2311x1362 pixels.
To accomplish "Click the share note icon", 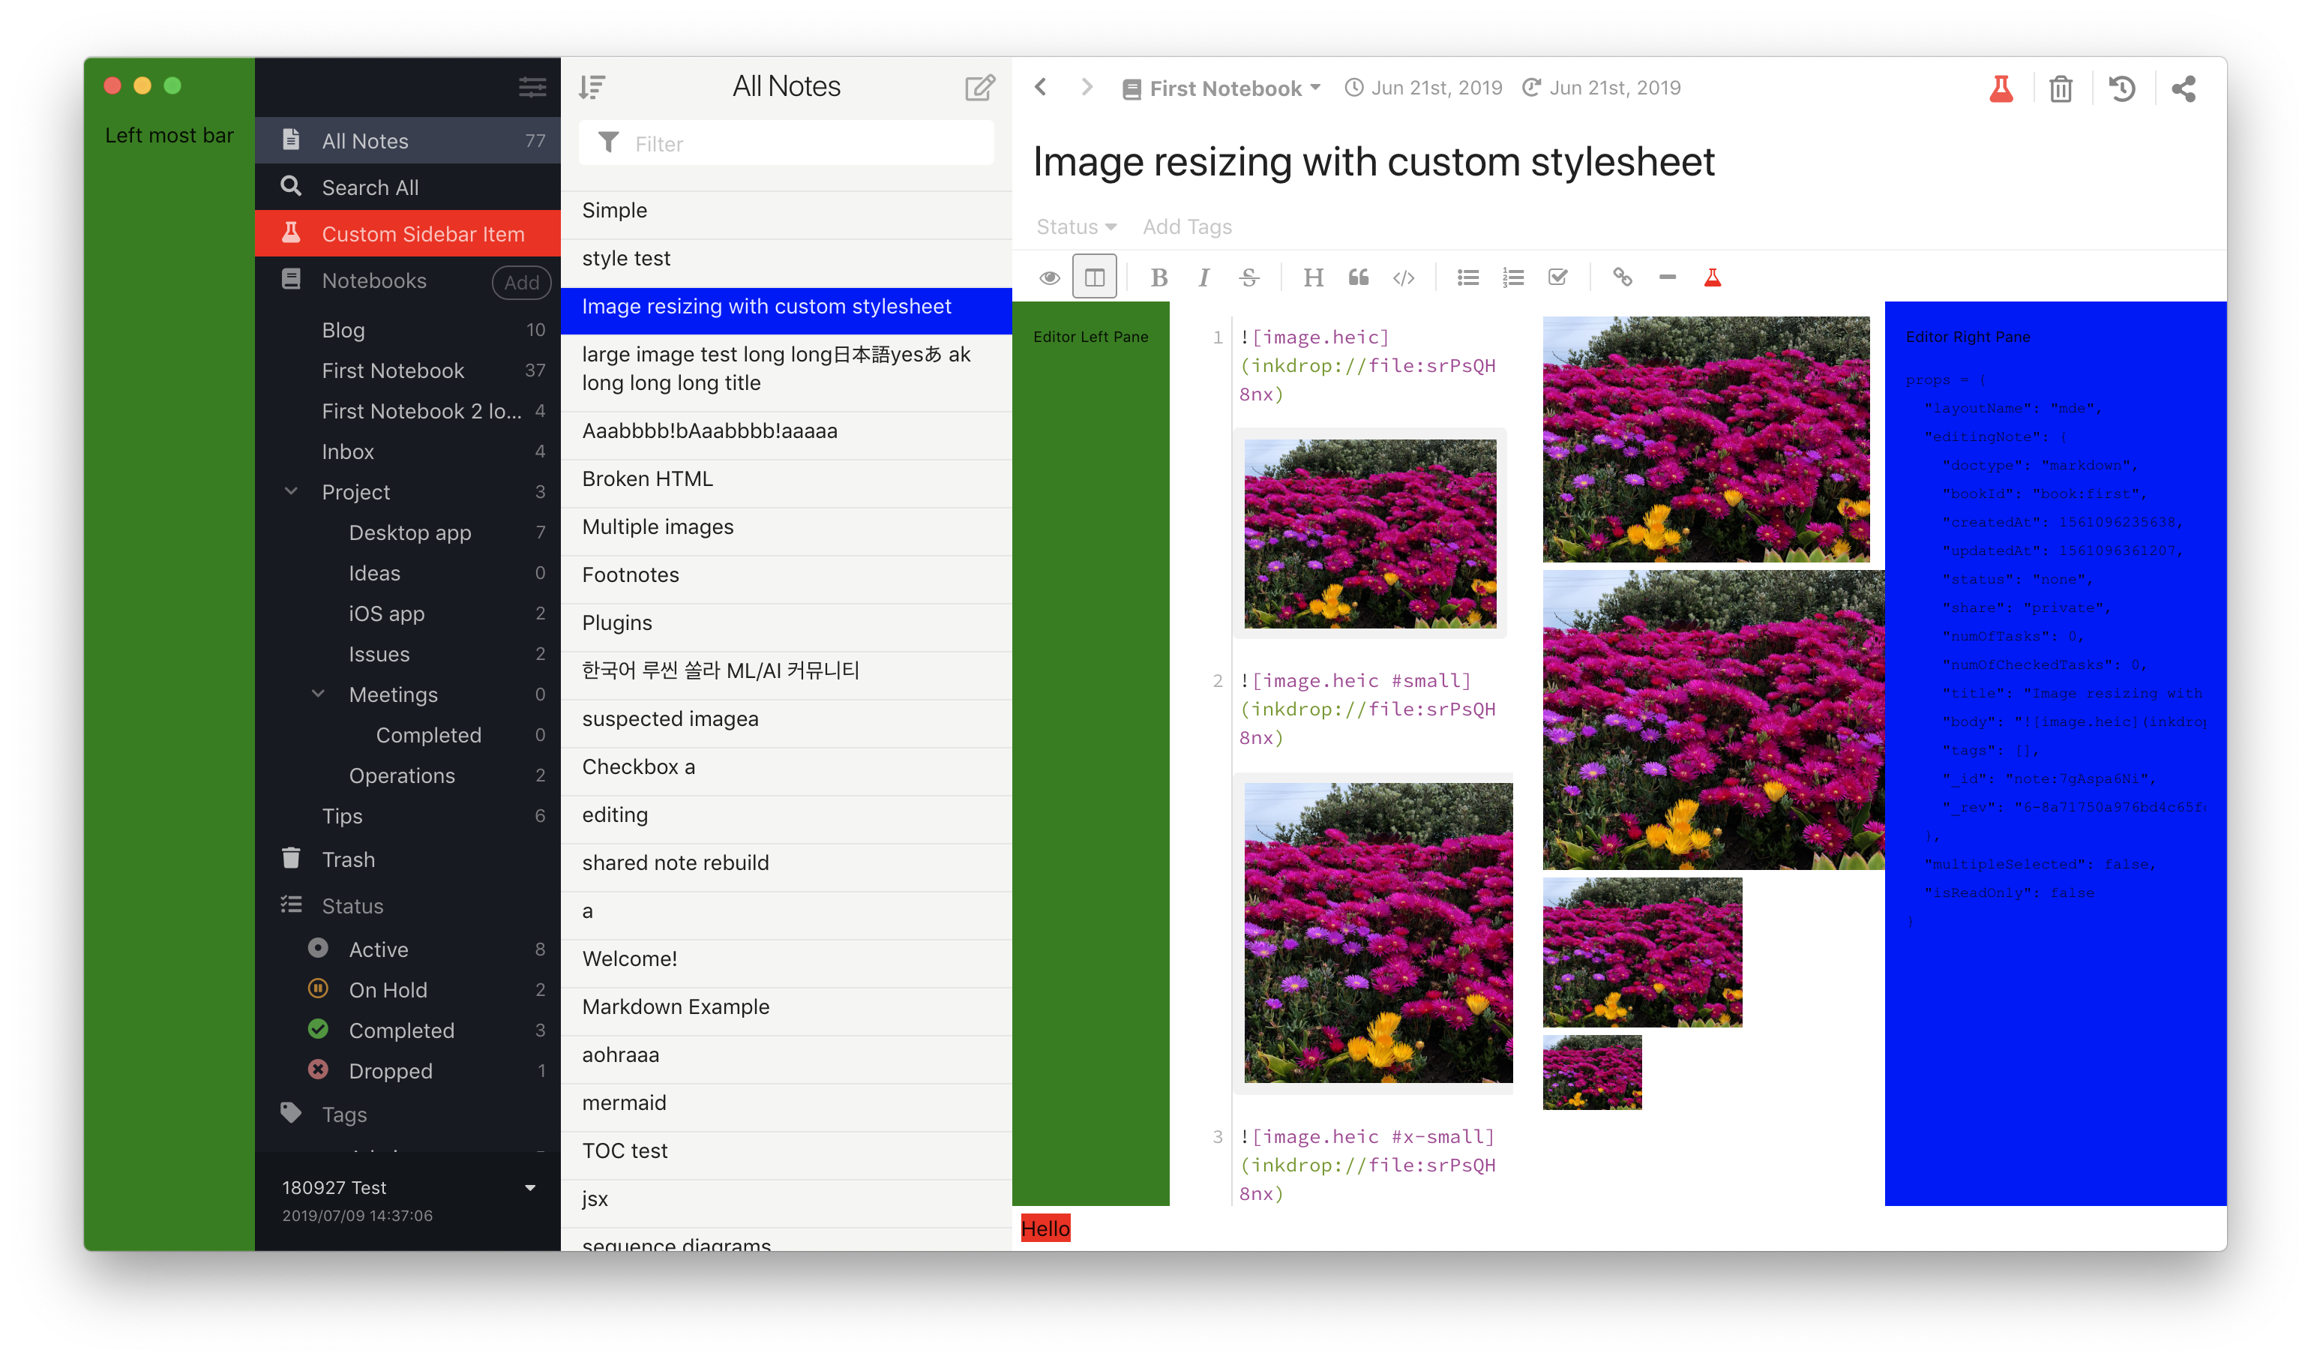I will [x=2184, y=89].
